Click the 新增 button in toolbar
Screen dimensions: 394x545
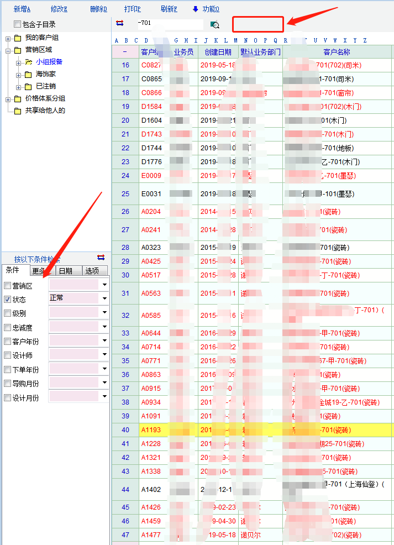pyautogui.click(x=22, y=9)
